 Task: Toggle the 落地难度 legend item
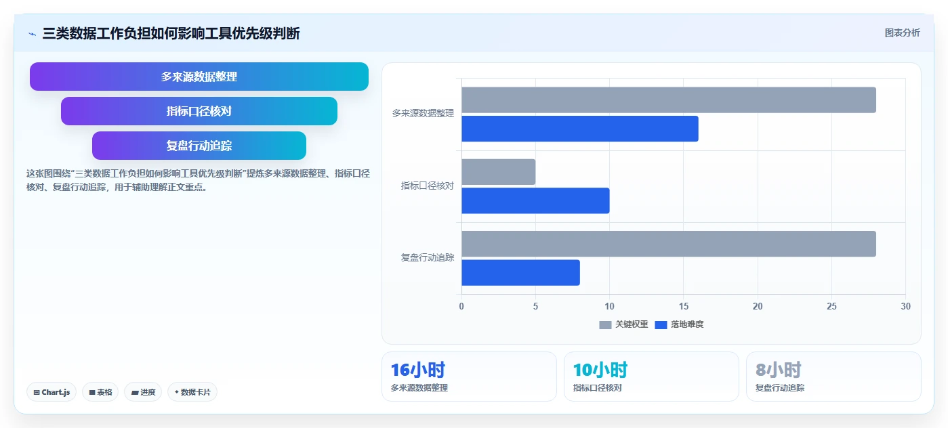[680, 324]
